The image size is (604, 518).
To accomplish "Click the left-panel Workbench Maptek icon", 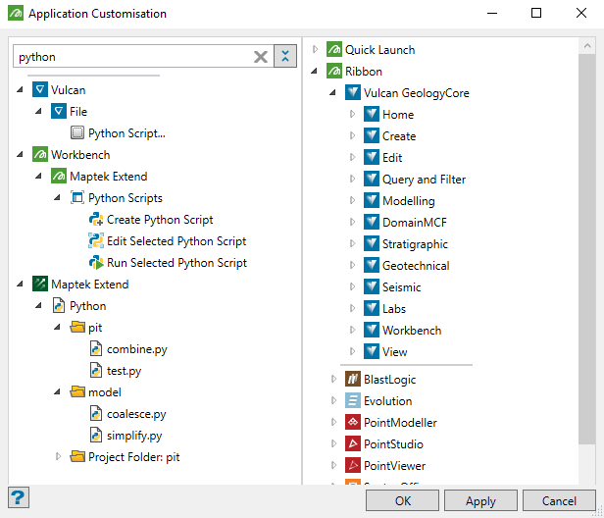I will point(40,155).
